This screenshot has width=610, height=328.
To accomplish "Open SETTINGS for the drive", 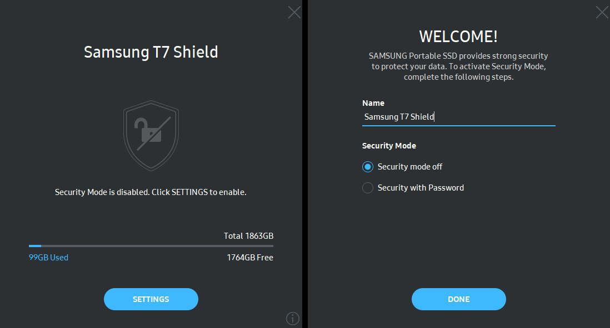I will (x=151, y=299).
